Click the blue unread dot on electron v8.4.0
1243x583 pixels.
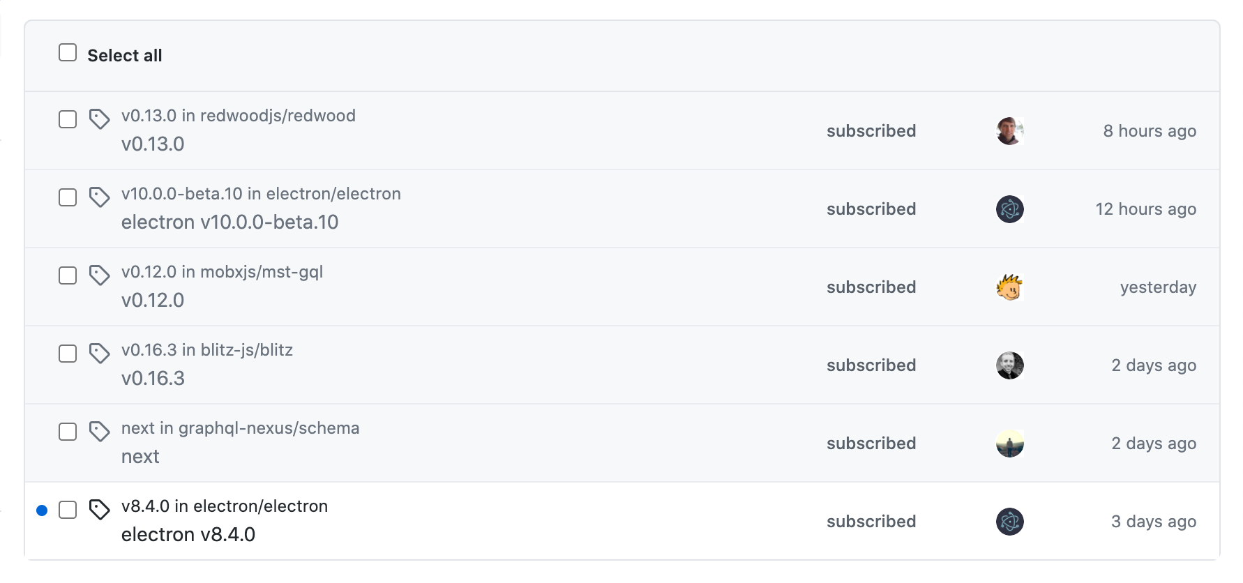click(x=42, y=510)
